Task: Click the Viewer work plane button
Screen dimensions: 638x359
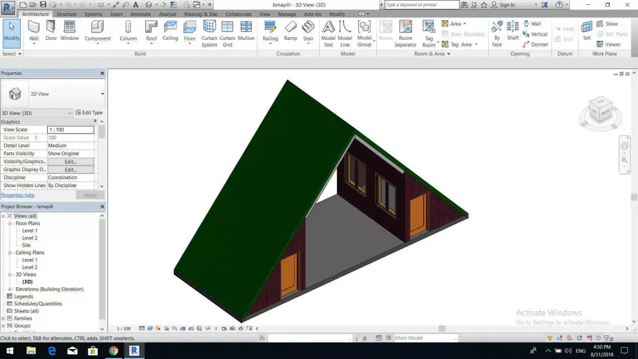Action: 608,45
